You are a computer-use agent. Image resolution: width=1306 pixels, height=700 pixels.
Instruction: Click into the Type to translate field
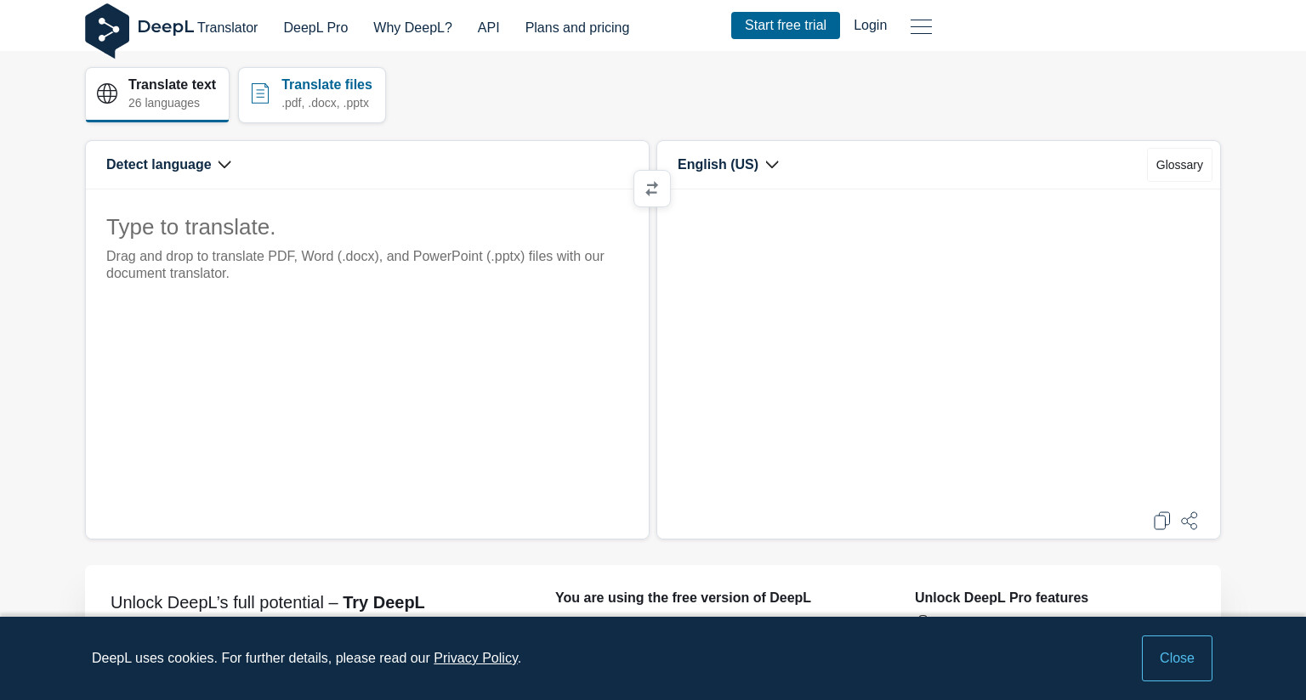tap(367, 364)
